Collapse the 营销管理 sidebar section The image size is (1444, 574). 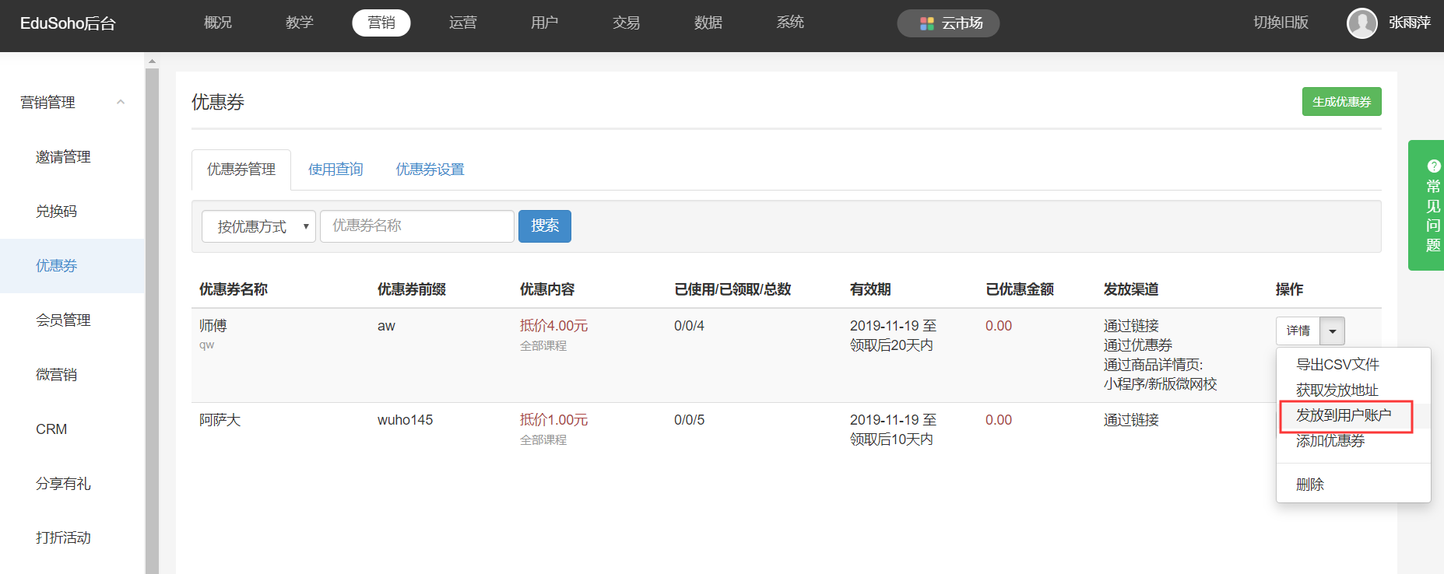click(121, 102)
